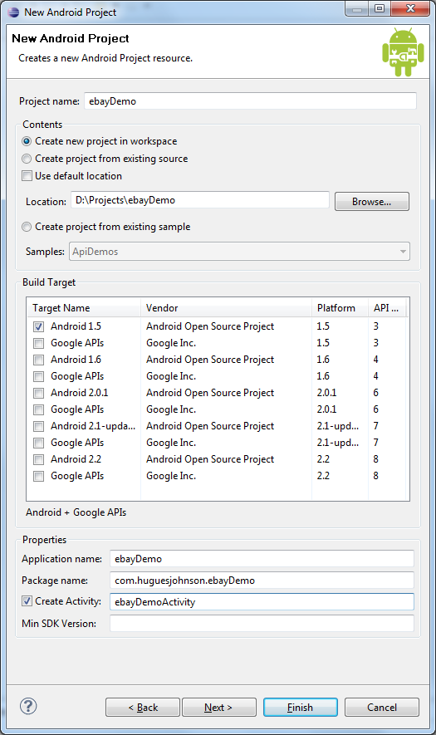This screenshot has width=436, height=735.
Task: Focus the Min SDK Version field
Action: pos(262,624)
